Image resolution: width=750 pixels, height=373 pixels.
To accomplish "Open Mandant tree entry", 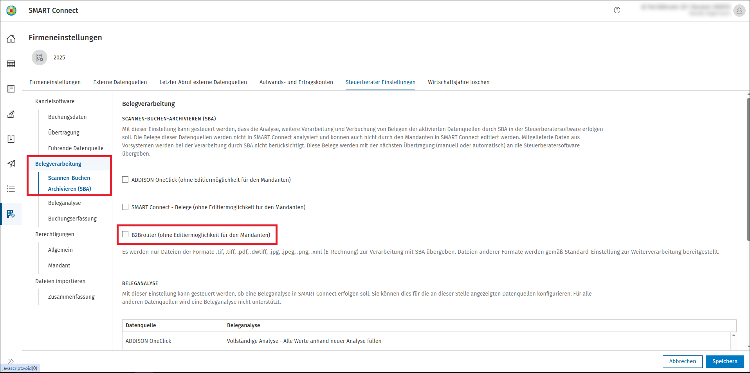I will click(59, 265).
